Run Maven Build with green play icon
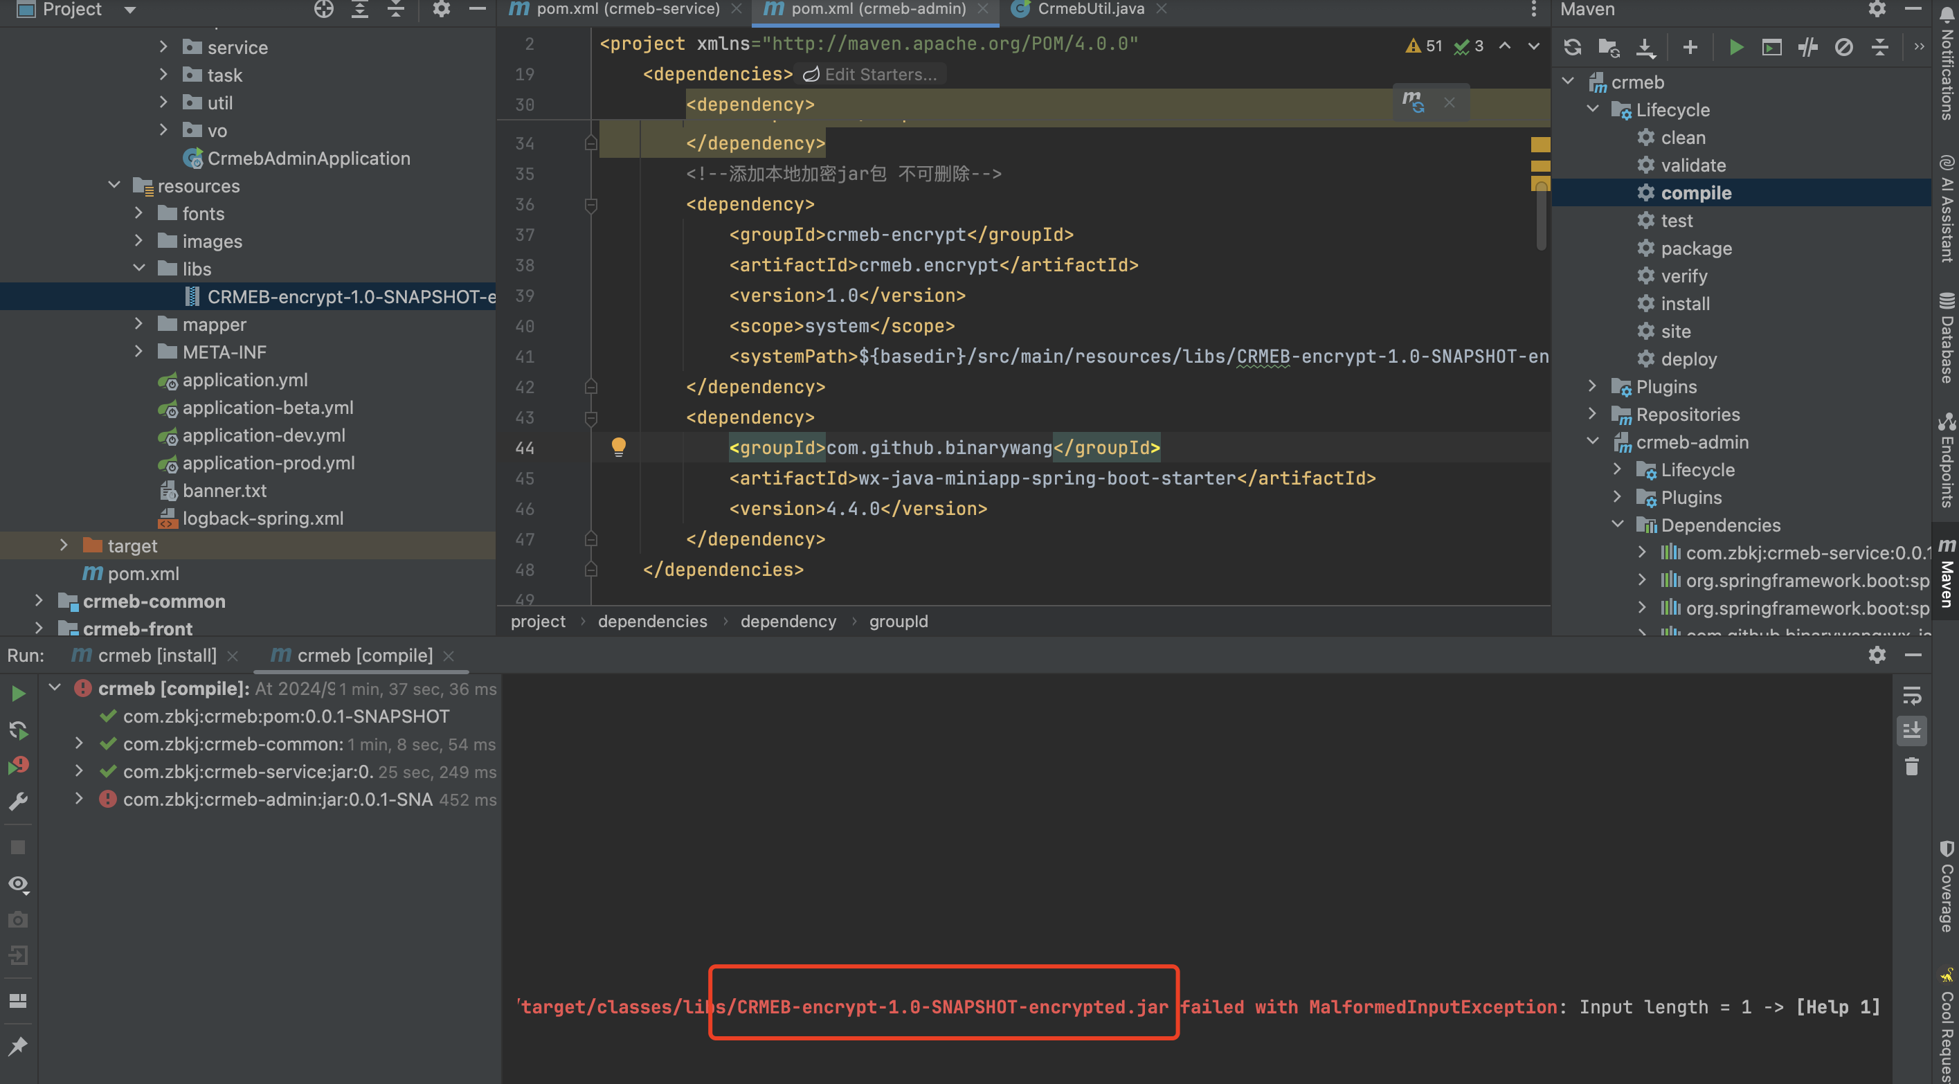The image size is (1959, 1084). pyautogui.click(x=1735, y=47)
